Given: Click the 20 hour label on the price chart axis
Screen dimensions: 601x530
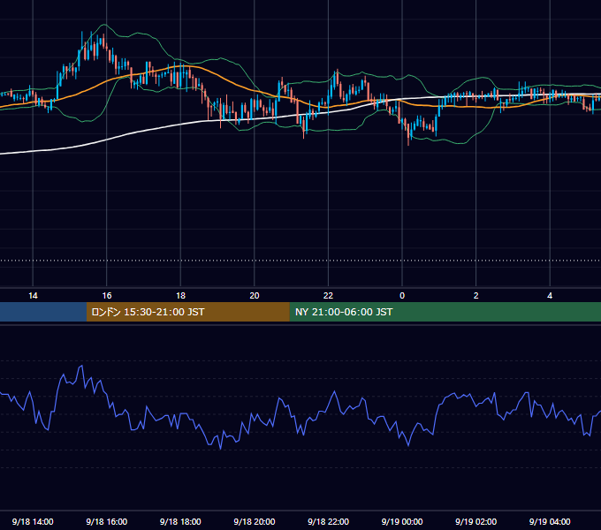Looking at the screenshot, I should point(255,296).
